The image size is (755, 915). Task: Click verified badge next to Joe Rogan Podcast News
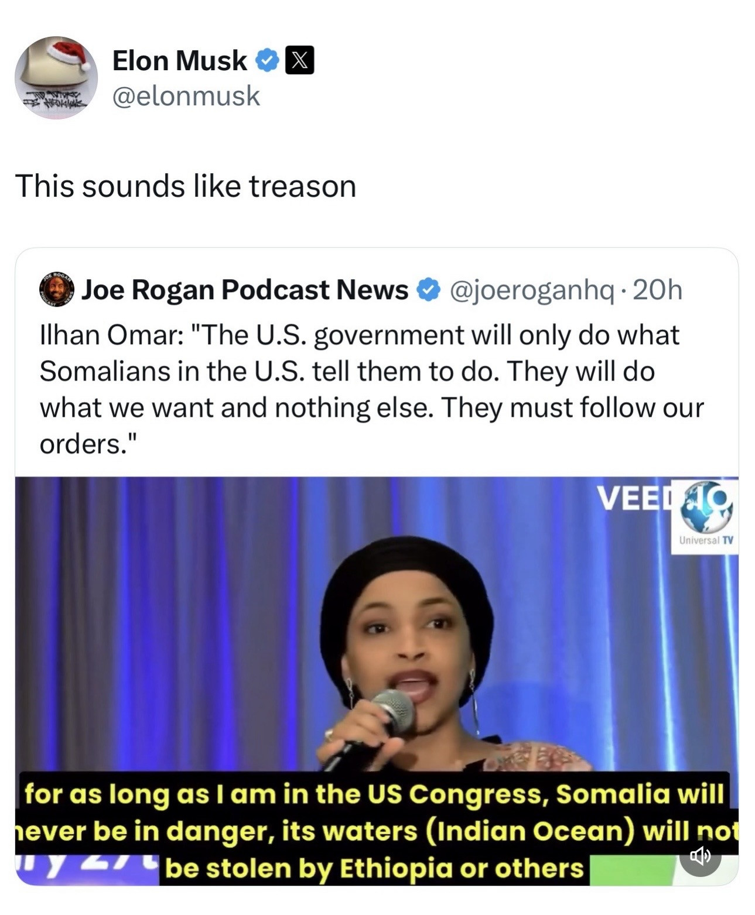pyautogui.click(x=428, y=290)
